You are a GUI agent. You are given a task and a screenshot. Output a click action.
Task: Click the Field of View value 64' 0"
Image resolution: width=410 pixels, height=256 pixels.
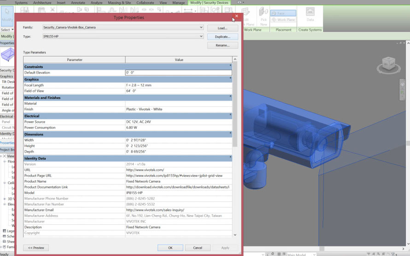(179, 91)
